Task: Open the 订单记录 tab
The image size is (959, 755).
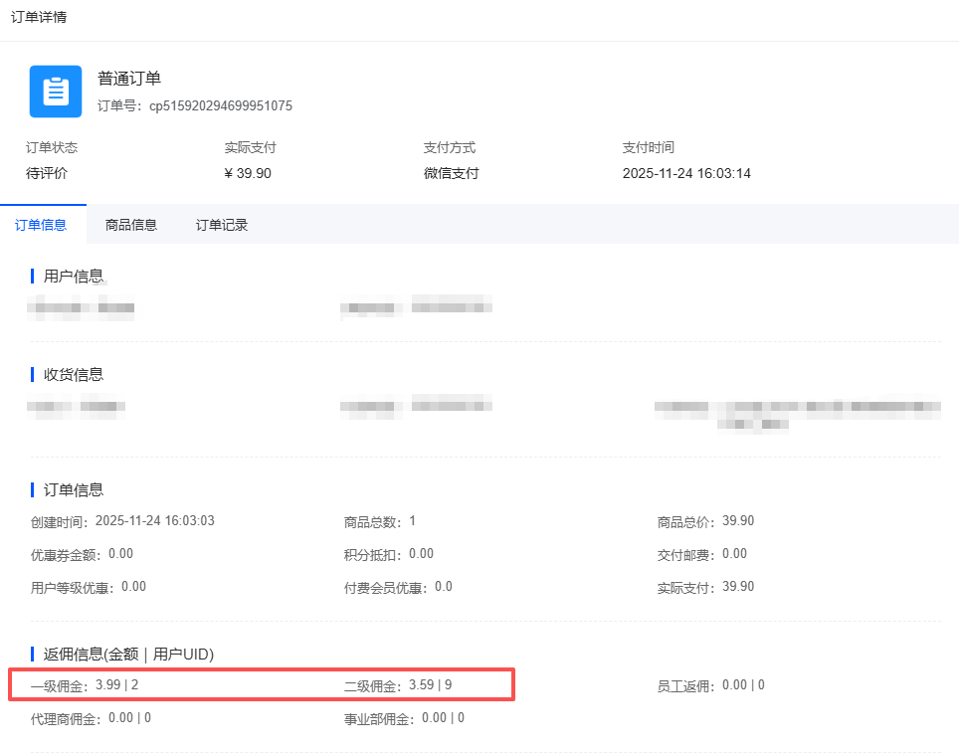Action: click(x=222, y=225)
